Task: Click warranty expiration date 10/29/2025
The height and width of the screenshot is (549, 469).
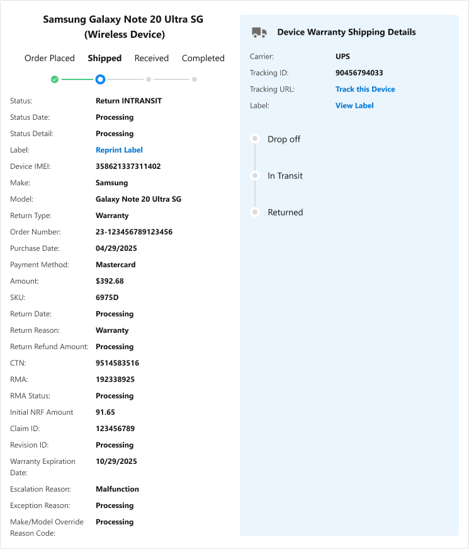Action: point(116,461)
